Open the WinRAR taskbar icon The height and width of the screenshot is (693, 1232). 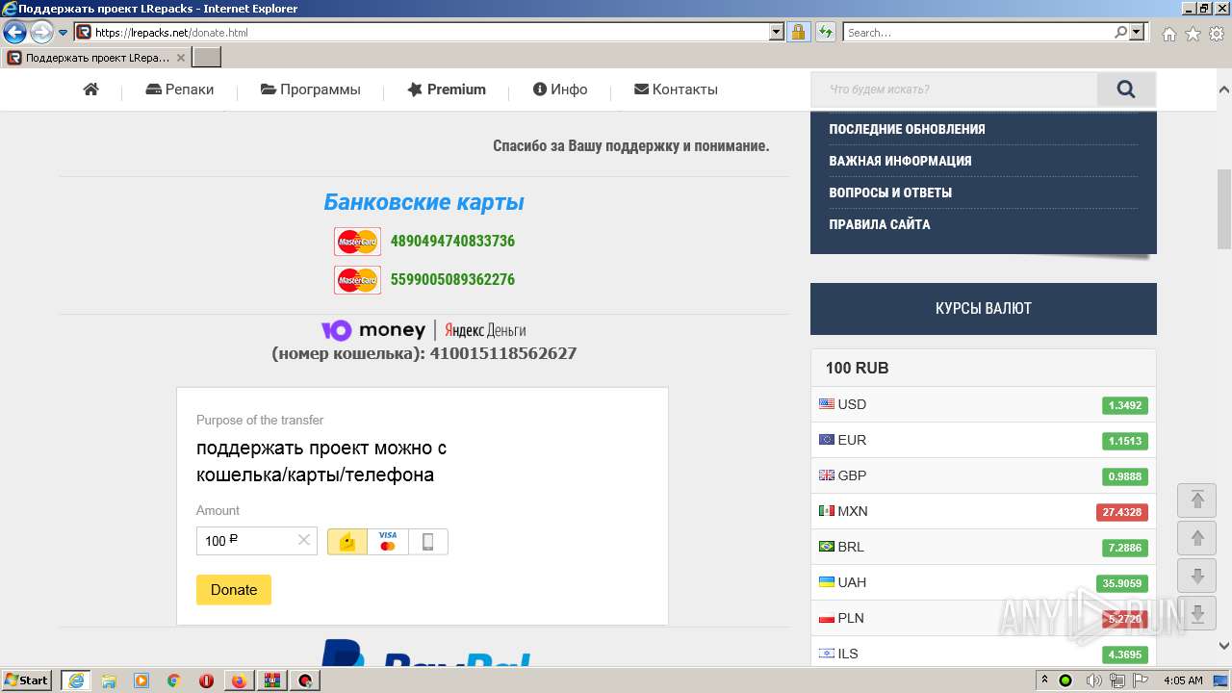point(271,680)
